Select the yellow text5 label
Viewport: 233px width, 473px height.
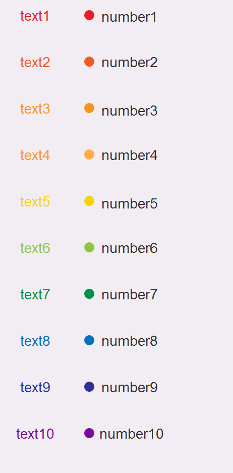coord(35,202)
